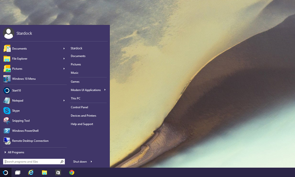Image resolution: width=295 pixels, height=177 pixels.
Task: Open File Explorer from the taskbar
Action: pos(44,172)
